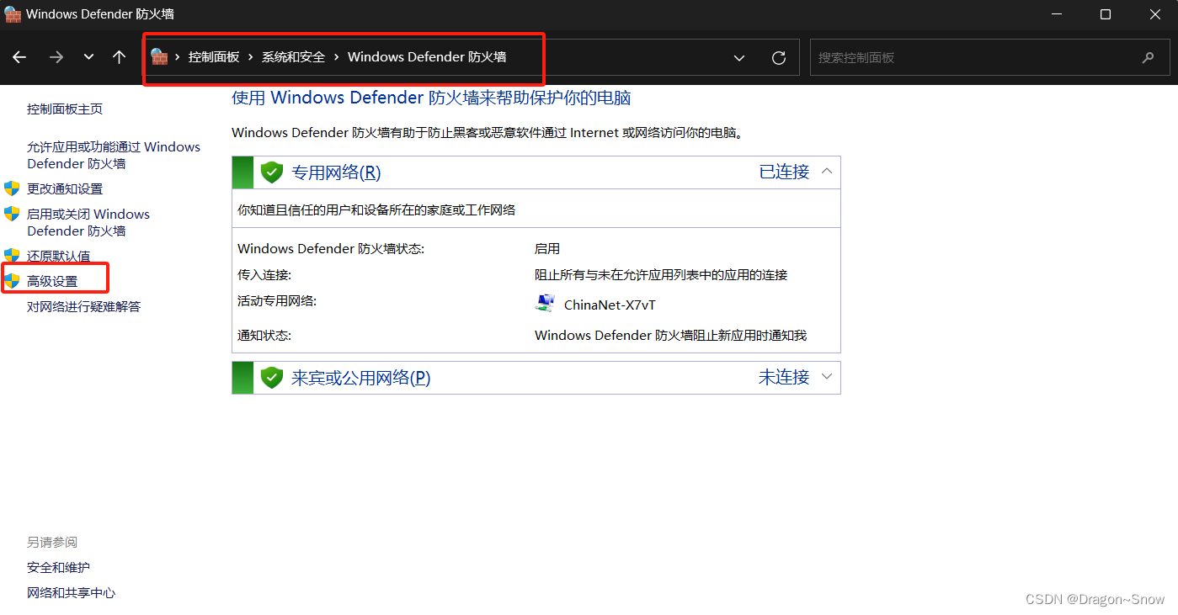Click shield icon beside 还原默认值

[x=12, y=256]
